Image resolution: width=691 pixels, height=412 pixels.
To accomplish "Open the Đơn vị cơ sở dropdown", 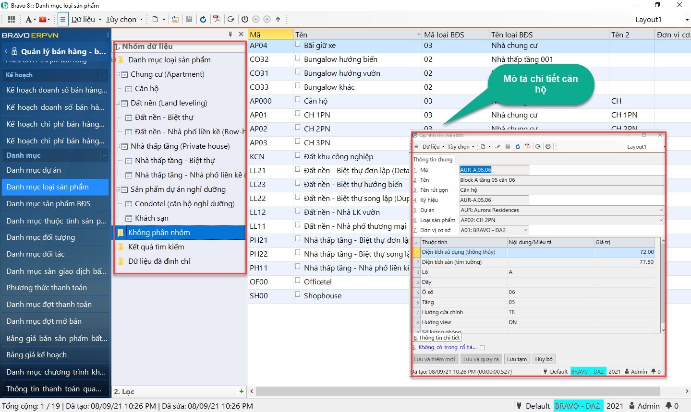I will (525, 230).
